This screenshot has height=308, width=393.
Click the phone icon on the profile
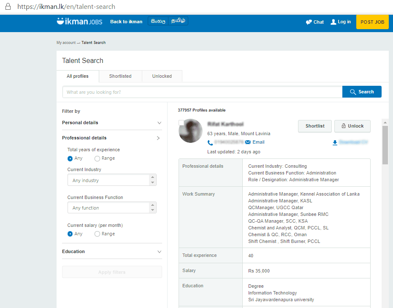[210, 142]
